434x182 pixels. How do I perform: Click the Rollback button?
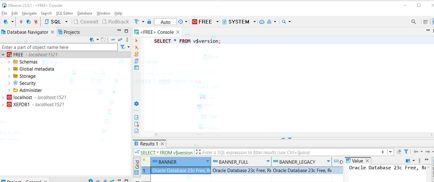click(116, 21)
